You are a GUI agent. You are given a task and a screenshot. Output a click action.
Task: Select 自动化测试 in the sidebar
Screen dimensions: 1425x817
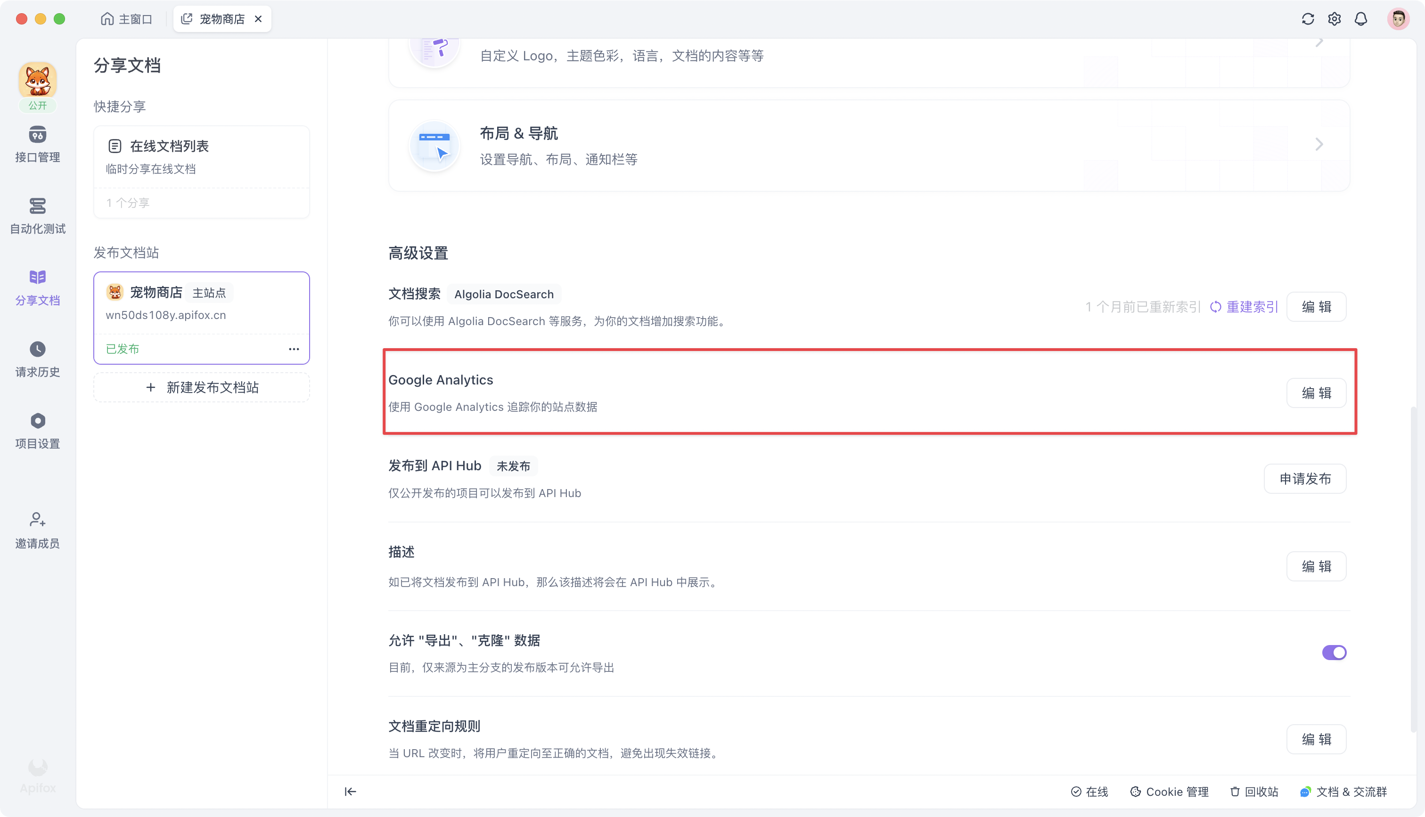(x=37, y=215)
